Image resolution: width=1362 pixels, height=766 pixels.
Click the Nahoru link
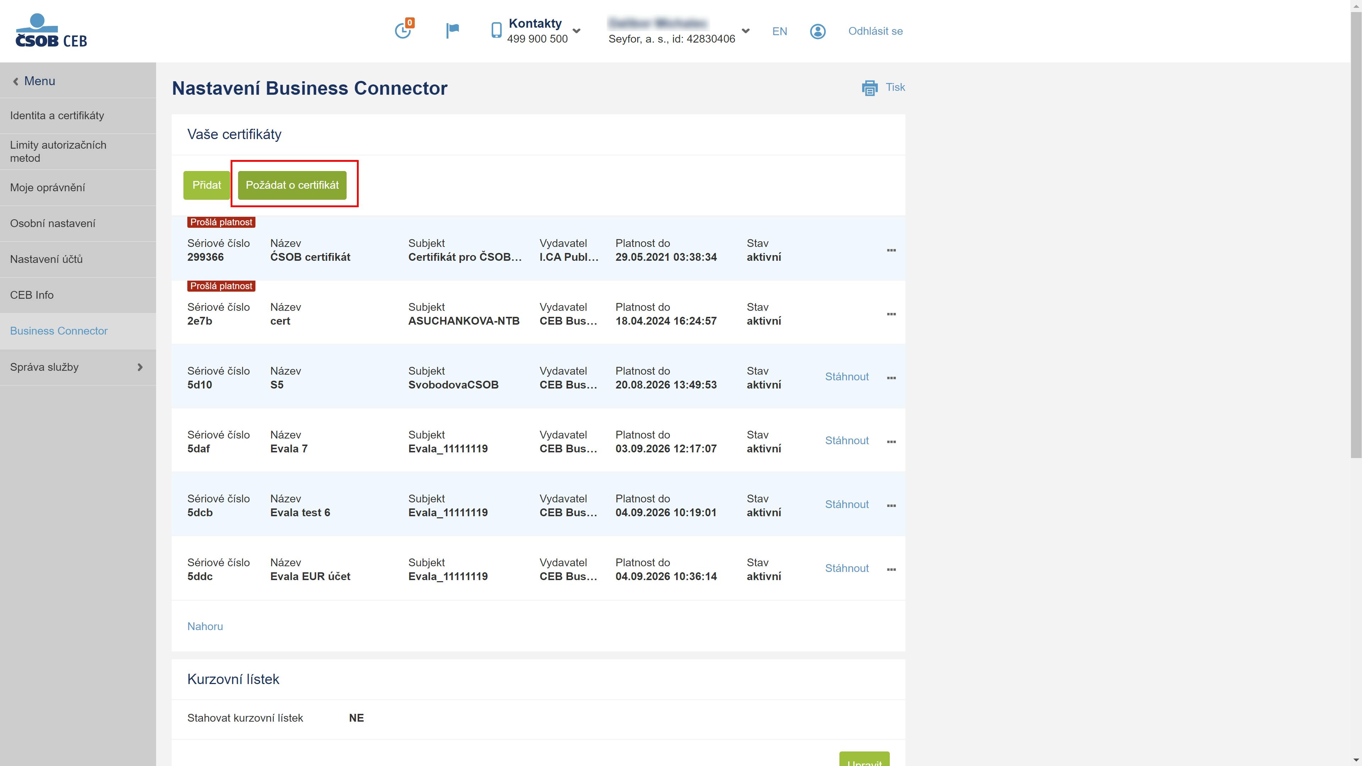pyautogui.click(x=205, y=627)
